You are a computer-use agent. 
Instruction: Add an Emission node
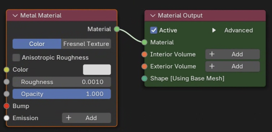tap(86, 118)
